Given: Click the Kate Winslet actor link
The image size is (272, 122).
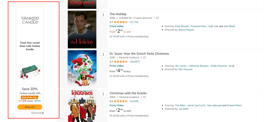Looking at the screenshot, I should [182, 26].
